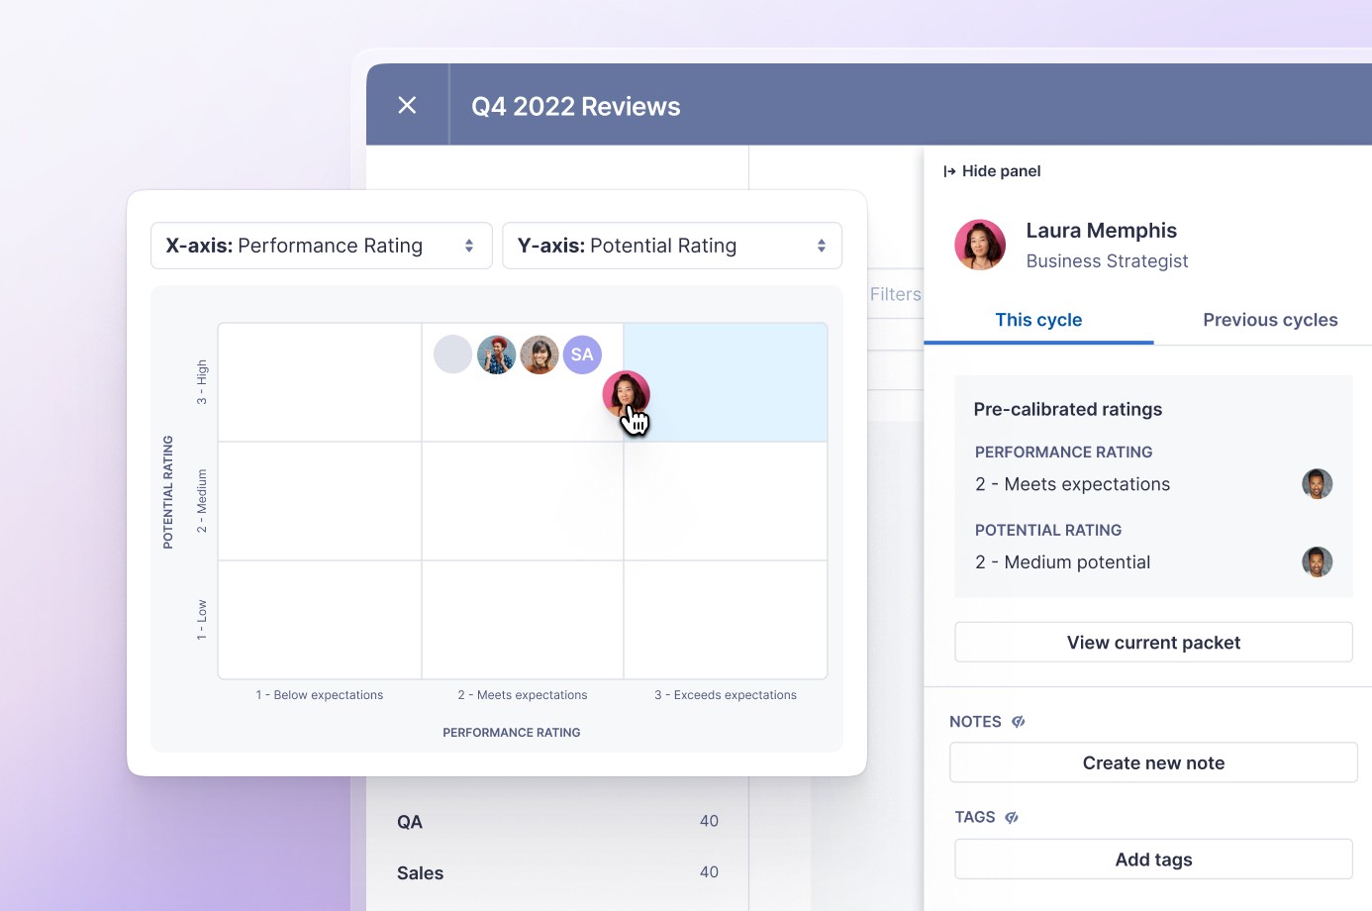This screenshot has height=911, width=1372.
Task: Select the blank gray avatar in the grid
Action: [x=452, y=354]
